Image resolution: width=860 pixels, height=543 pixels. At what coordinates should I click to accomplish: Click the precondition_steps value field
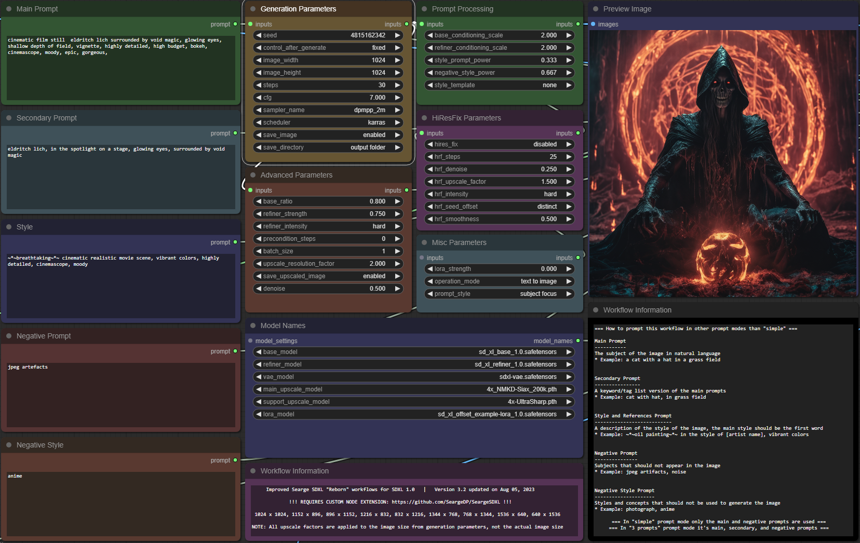click(328, 239)
